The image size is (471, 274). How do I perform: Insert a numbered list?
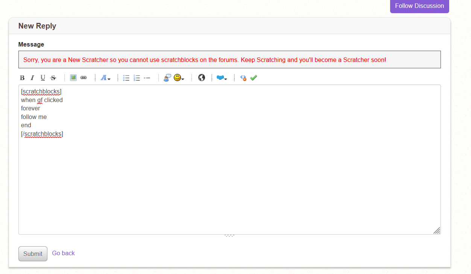(137, 78)
